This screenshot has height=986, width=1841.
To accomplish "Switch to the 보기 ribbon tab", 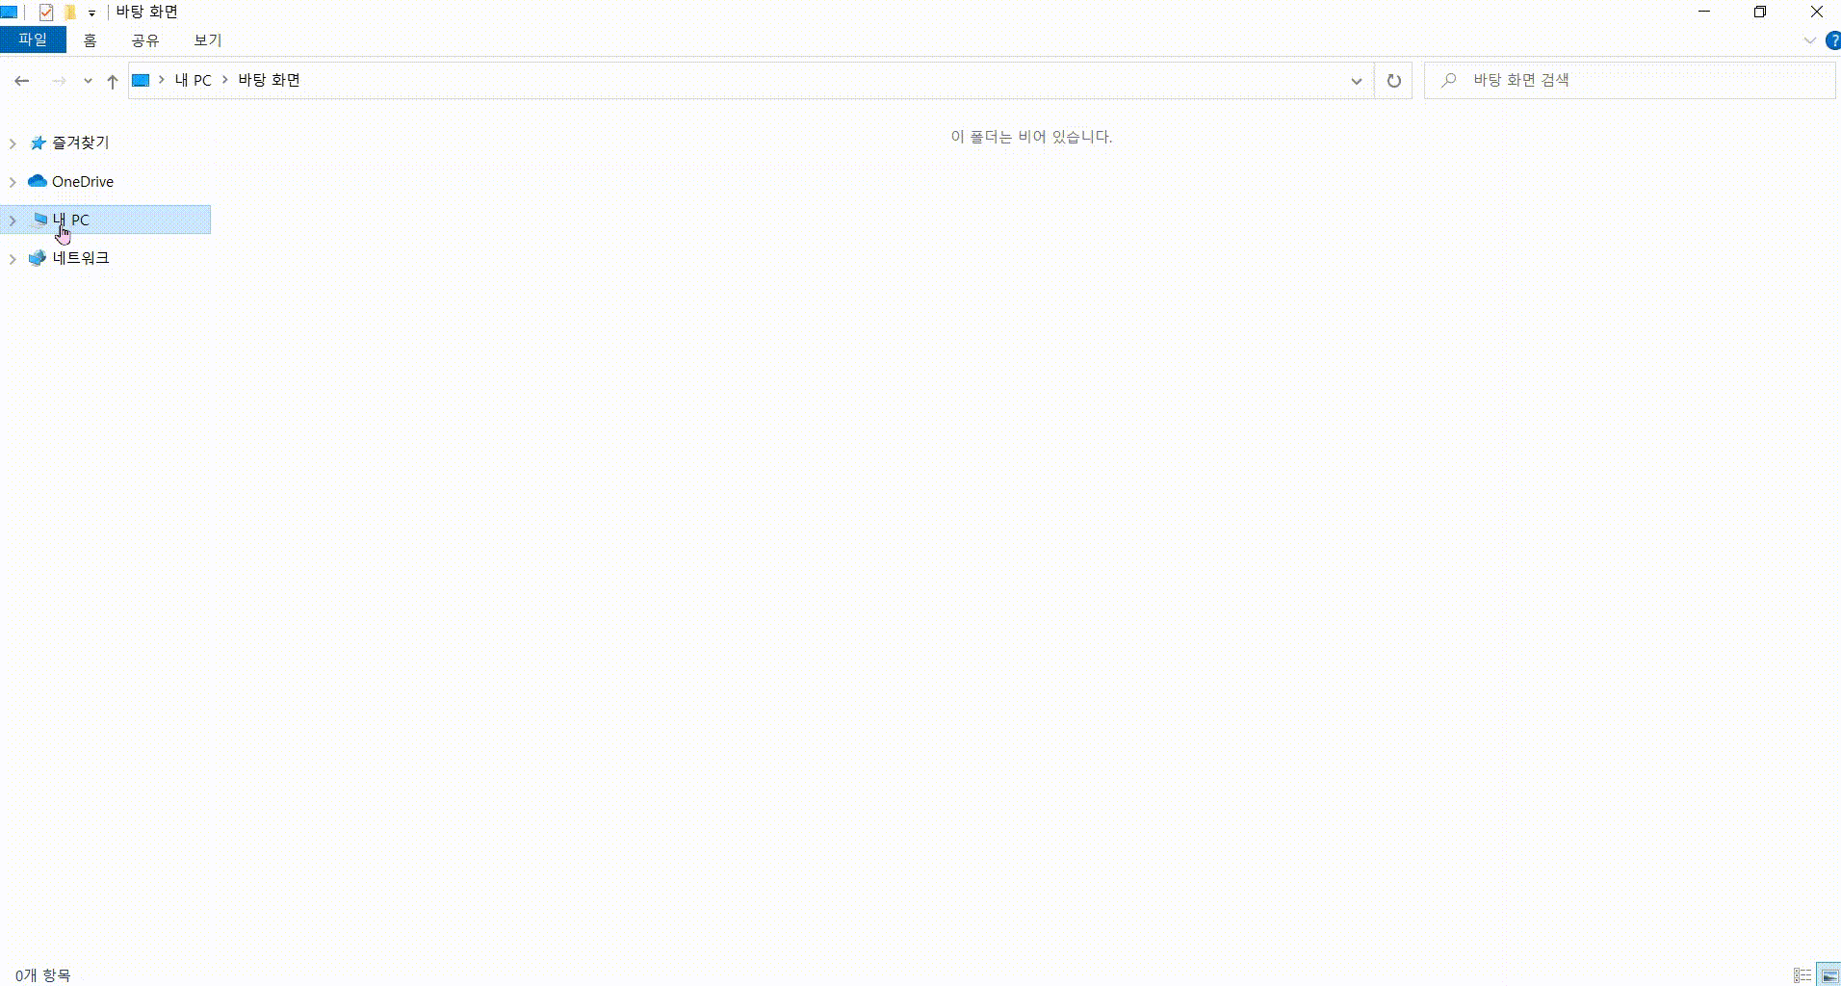I will (208, 40).
